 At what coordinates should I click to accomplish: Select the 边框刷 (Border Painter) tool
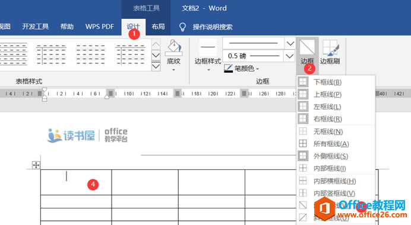point(330,52)
